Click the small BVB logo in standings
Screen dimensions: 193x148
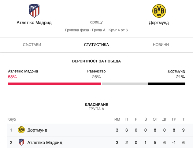[x=21, y=130]
